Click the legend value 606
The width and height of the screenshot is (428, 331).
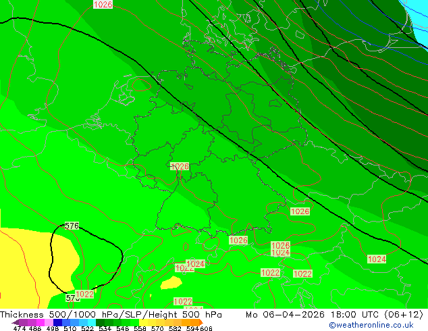click(x=205, y=328)
